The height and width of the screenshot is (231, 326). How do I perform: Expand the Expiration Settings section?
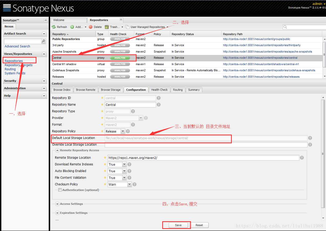(x=57, y=213)
